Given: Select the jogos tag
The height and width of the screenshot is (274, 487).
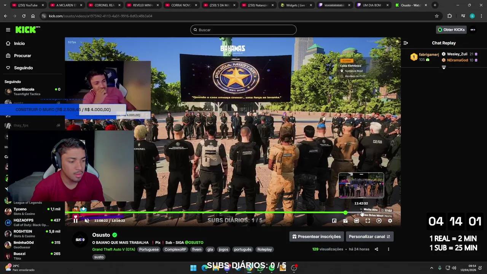Looking at the screenshot, I should tap(223, 249).
